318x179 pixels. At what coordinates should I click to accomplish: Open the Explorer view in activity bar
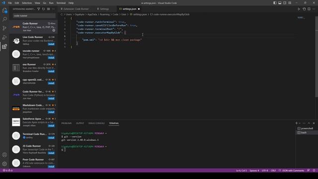click(x=4, y=10)
